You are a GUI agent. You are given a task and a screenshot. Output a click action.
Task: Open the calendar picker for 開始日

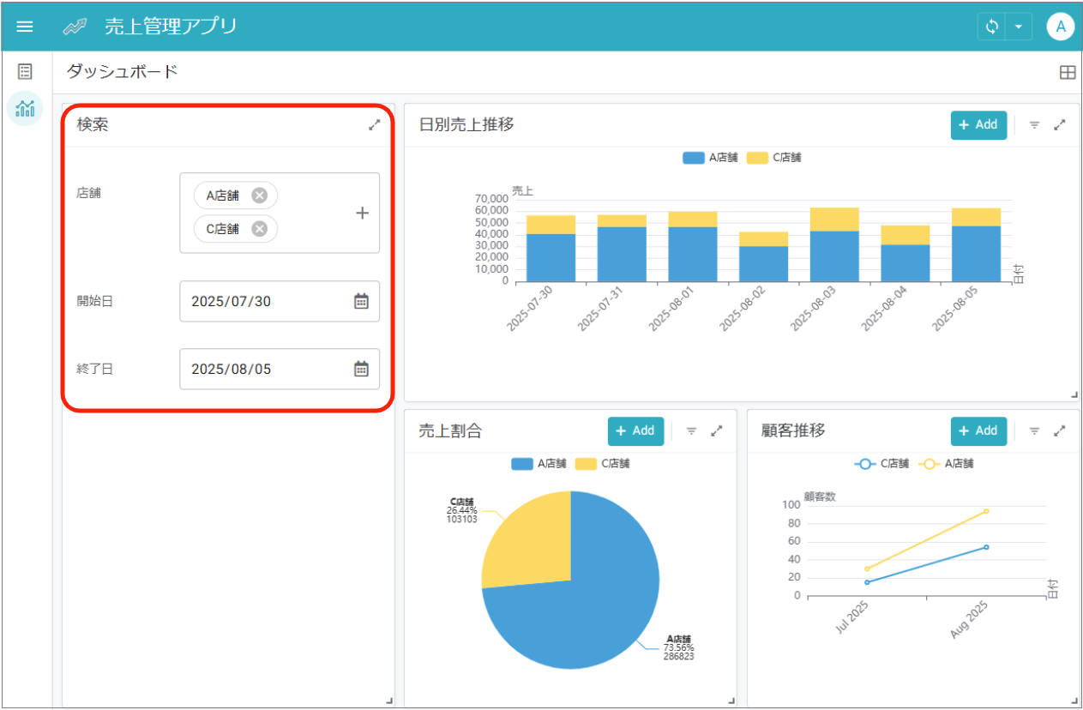(362, 301)
